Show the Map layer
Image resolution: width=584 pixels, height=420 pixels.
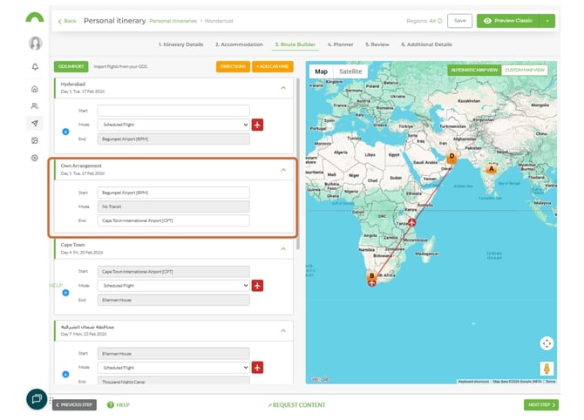(x=321, y=71)
